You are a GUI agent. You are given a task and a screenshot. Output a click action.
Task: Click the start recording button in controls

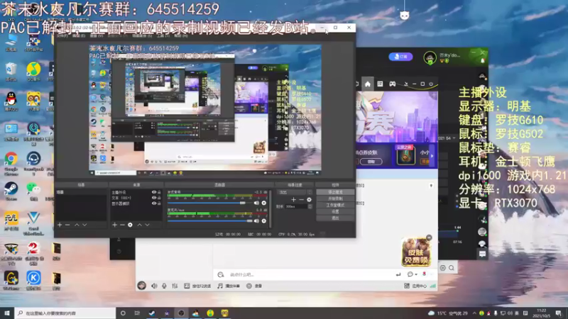[335, 198]
